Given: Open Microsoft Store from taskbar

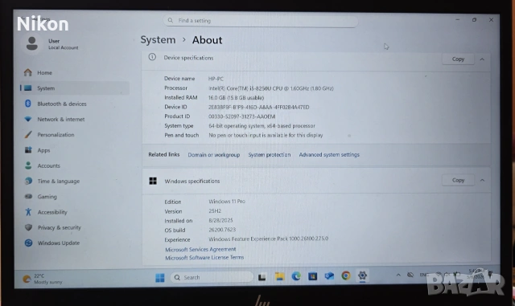Looking at the screenshot, I should point(312,276).
